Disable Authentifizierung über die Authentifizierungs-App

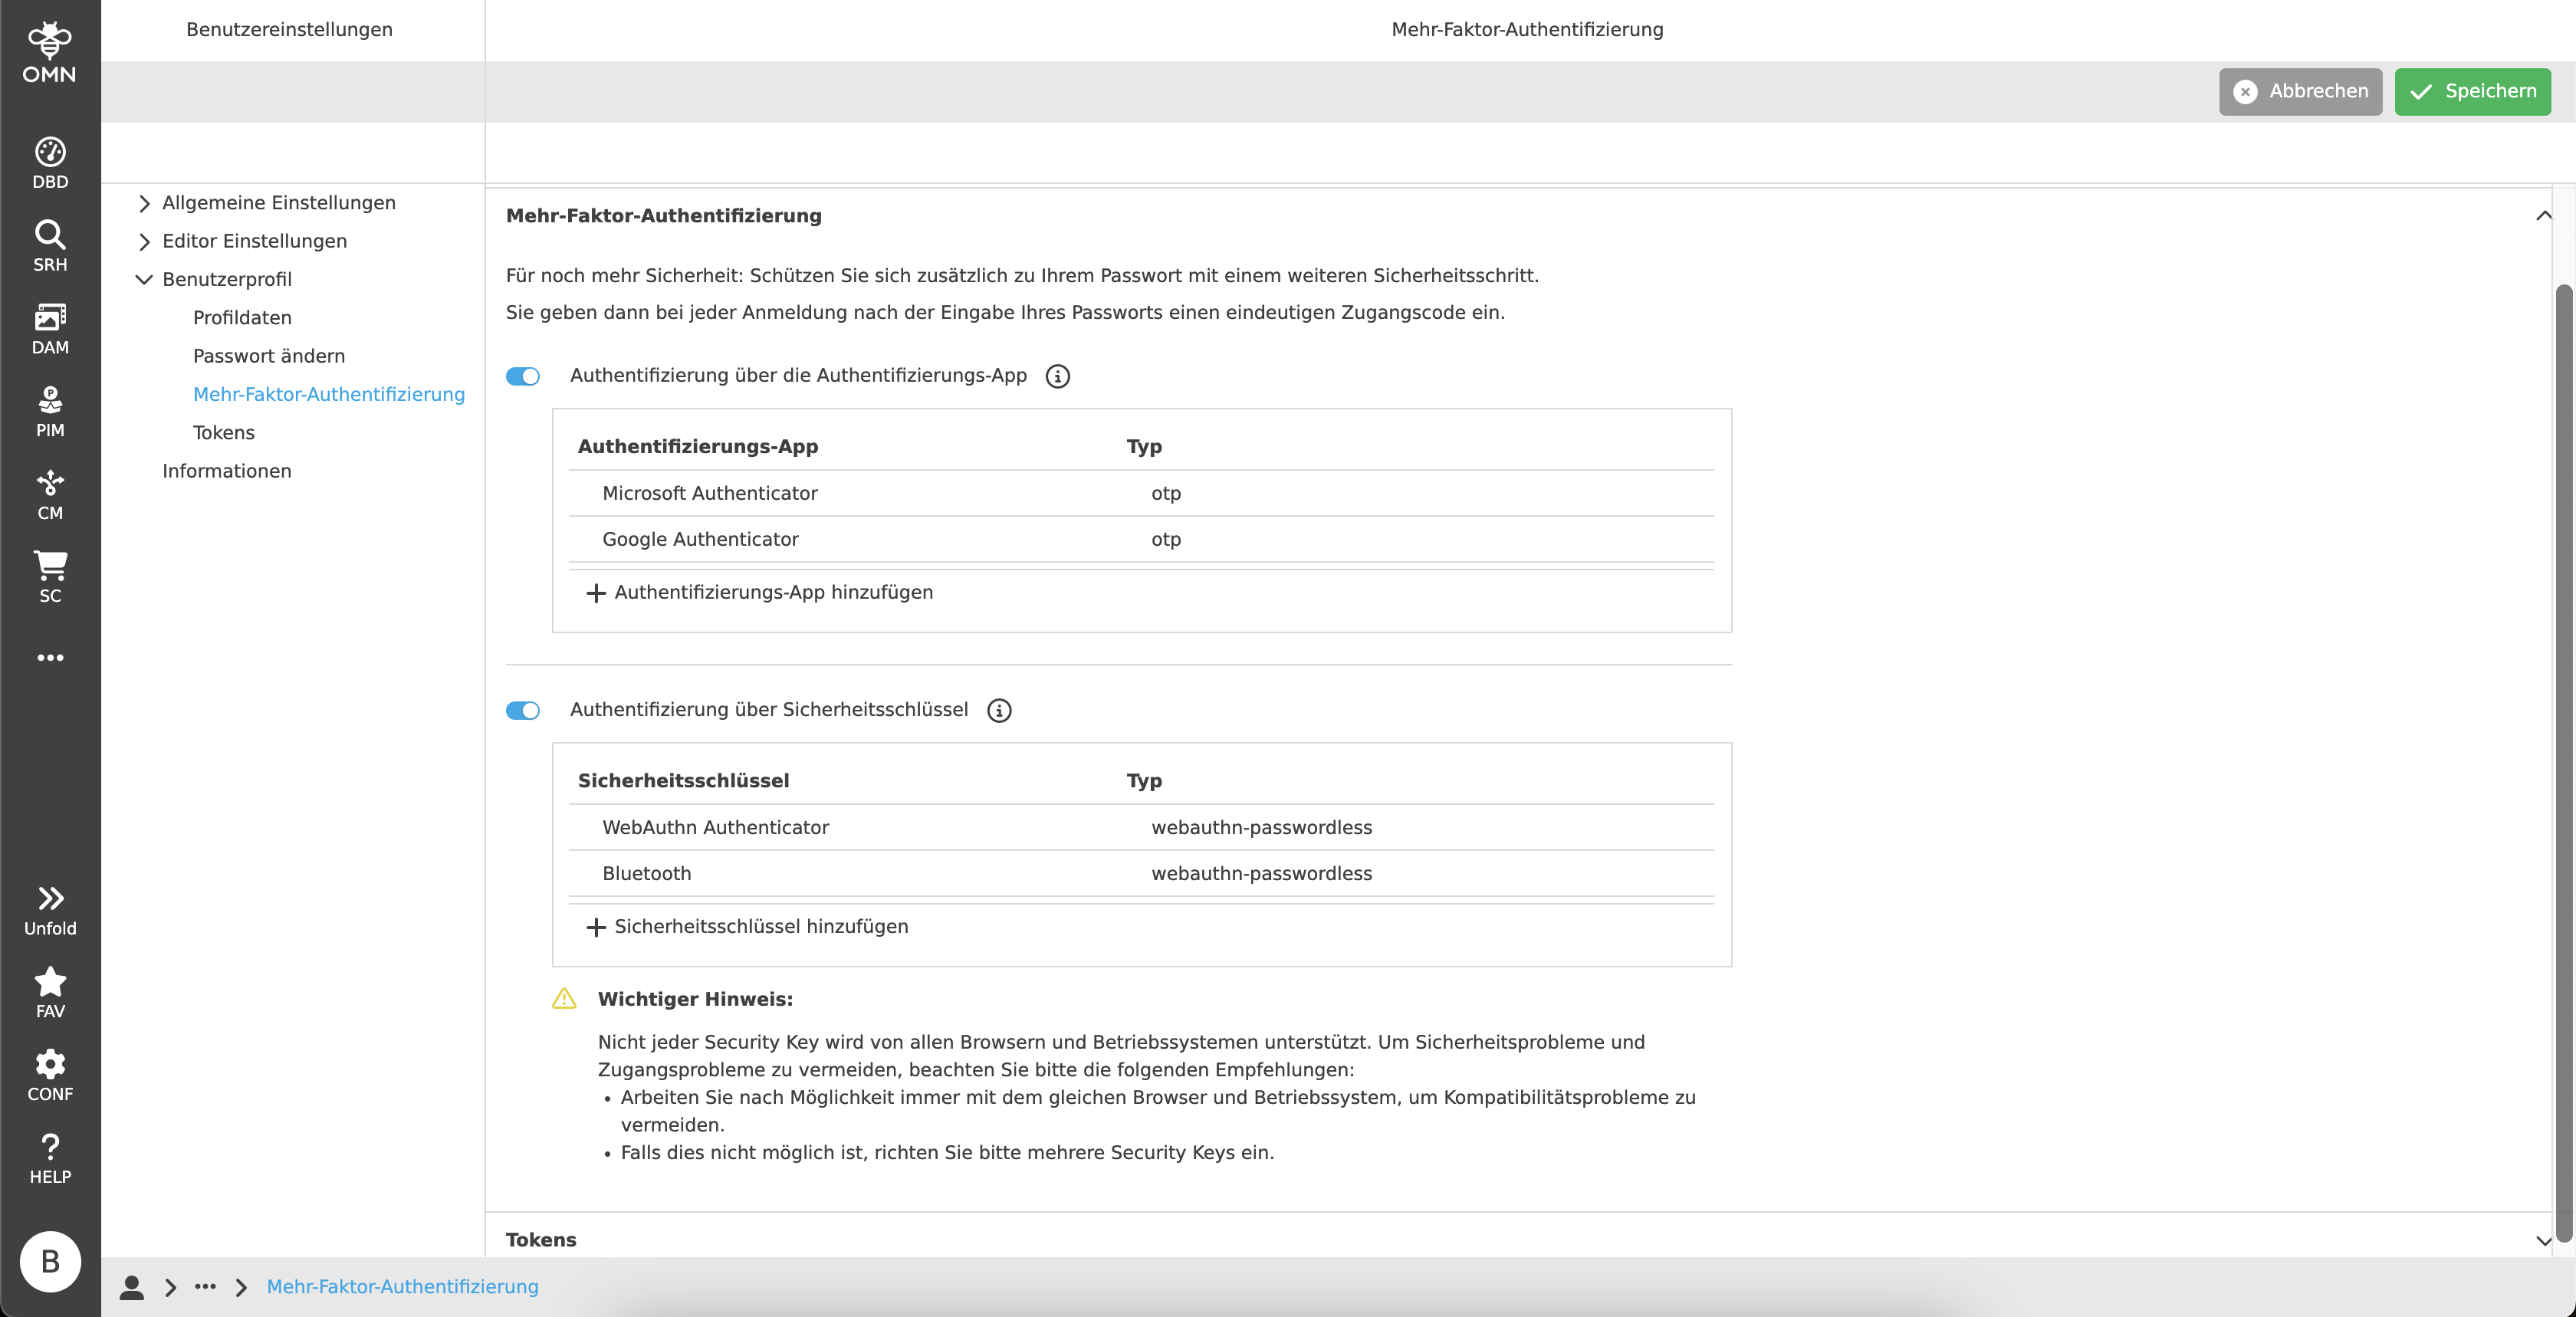coord(522,377)
